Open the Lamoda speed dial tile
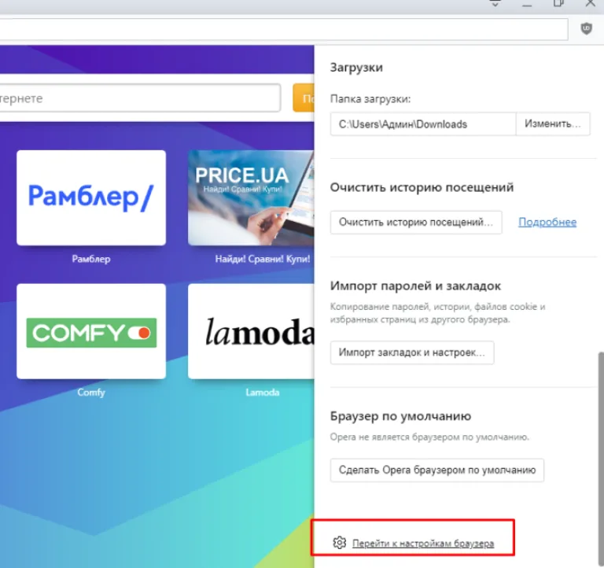Viewport: 604px width, 568px height. point(251,331)
